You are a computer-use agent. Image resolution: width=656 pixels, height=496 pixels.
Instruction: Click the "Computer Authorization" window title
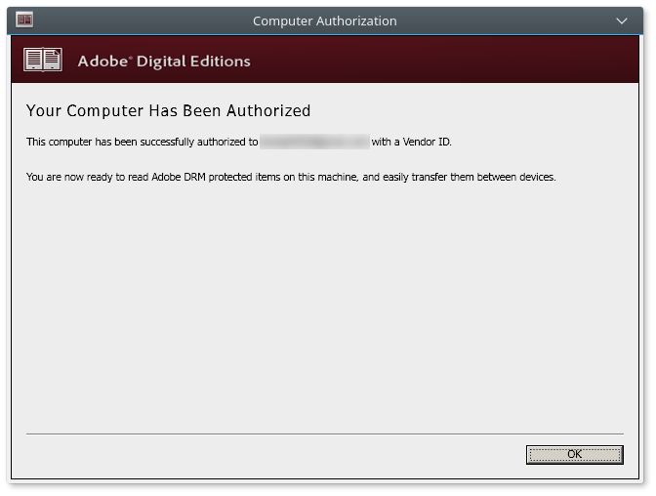[x=324, y=21]
